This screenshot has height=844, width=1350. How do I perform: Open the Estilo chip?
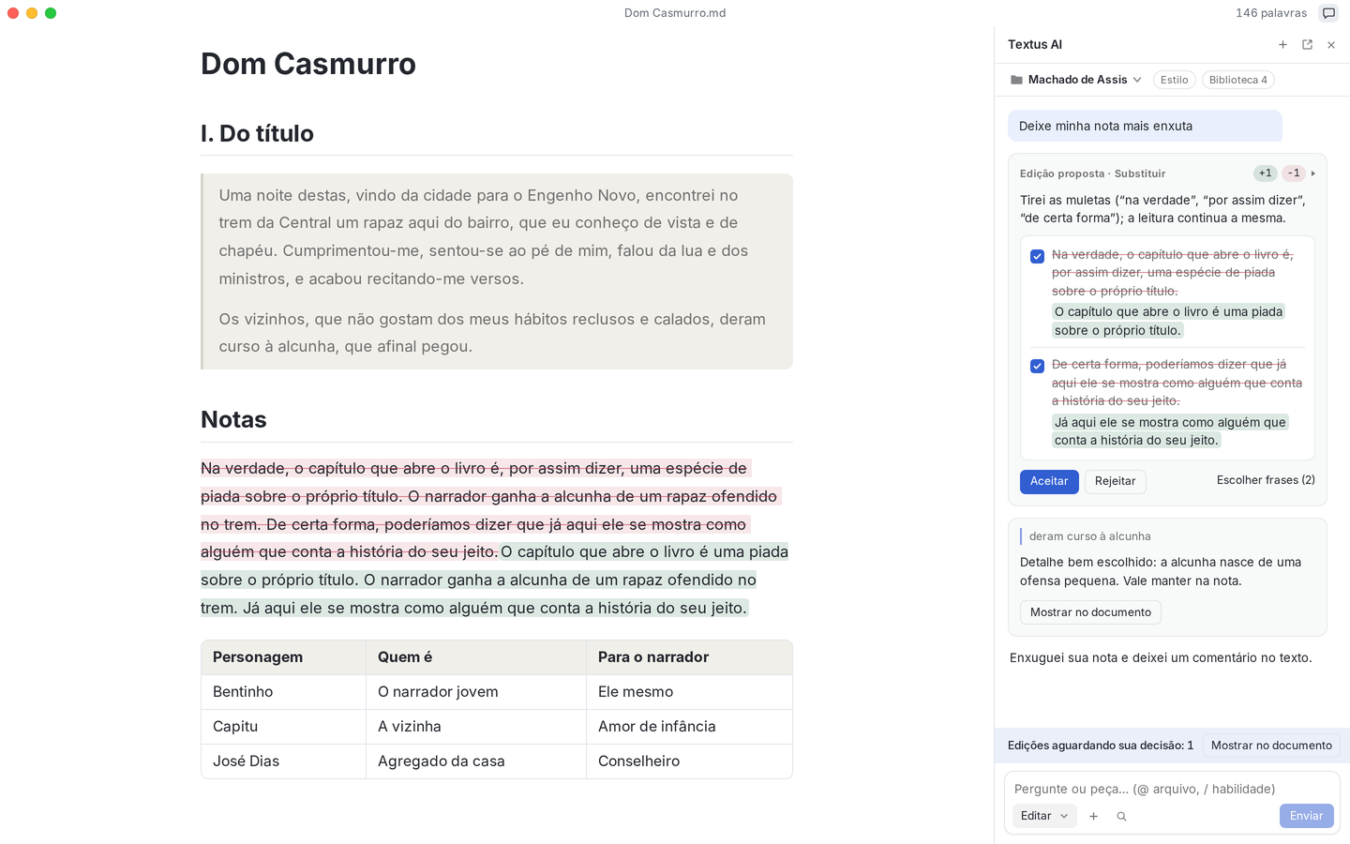coord(1174,80)
